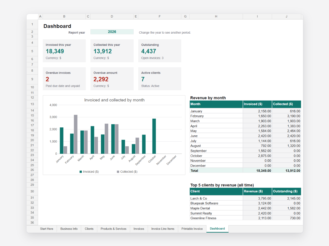Click April's invoiced value 2,263.00
The image size is (329, 246).
point(257,126)
